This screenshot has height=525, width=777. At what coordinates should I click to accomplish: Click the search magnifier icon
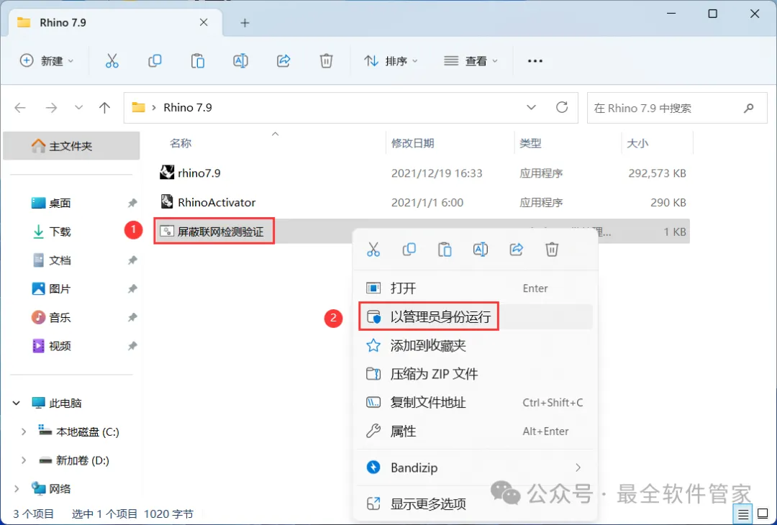point(749,107)
